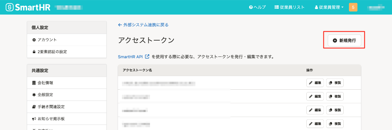Click the アクセストークン page heading

[x=146, y=40]
